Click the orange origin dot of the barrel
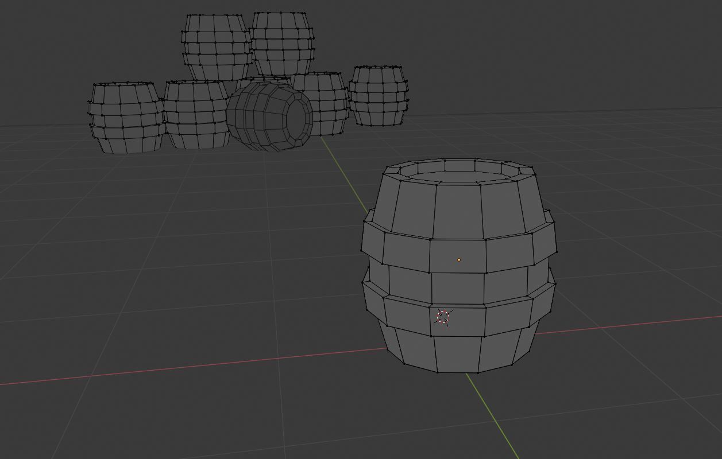The height and width of the screenshot is (459, 722). click(x=458, y=260)
